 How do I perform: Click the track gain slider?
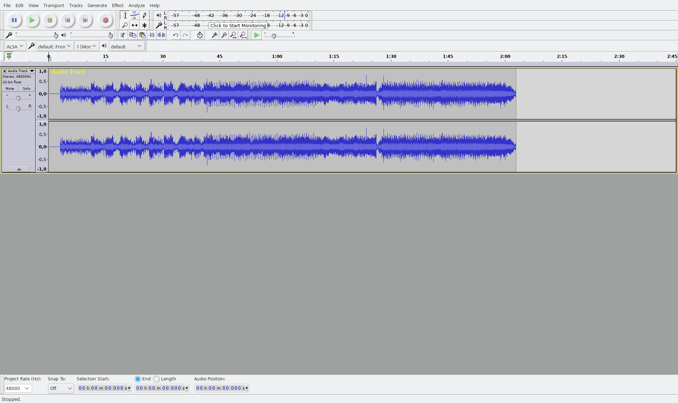pyautogui.click(x=18, y=98)
